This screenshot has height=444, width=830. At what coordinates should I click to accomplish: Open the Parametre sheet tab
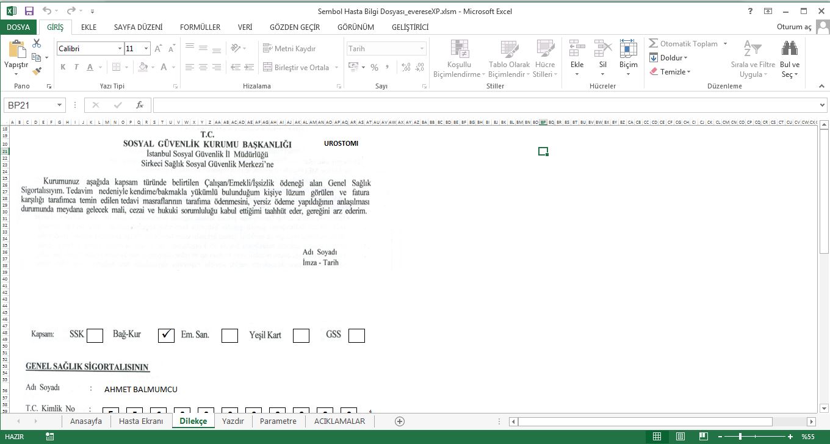point(278,421)
